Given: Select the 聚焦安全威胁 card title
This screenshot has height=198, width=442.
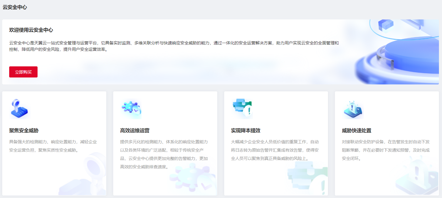Looking at the screenshot, I should click(x=24, y=131).
